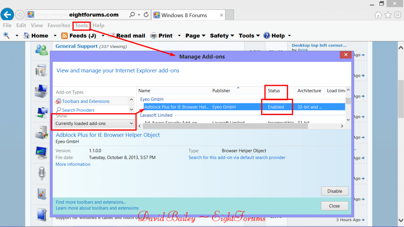404x227 pixels.
Task: Select Toolbars and Extensions add-on type
Action: point(92,101)
